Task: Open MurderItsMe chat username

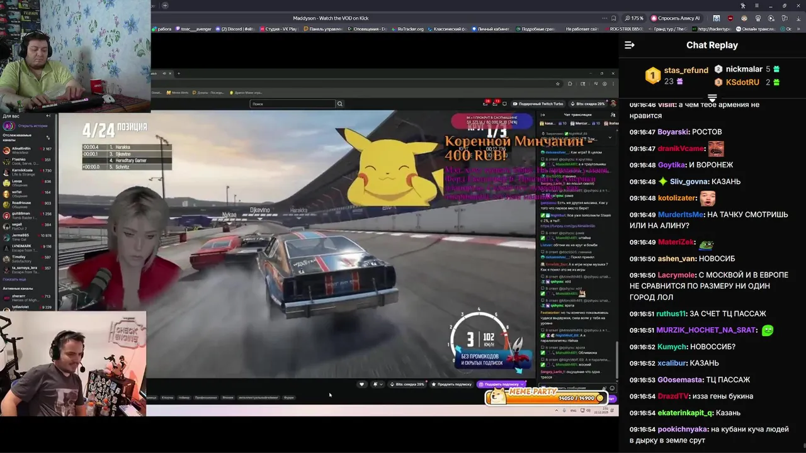Action: [681, 215]
